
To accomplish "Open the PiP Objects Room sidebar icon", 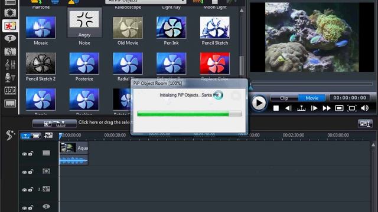I will click(10, 25).
